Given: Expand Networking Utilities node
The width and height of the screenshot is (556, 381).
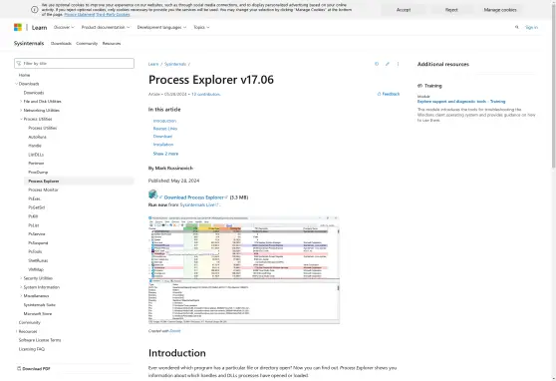Looking at the screenshot, I should (21, 111).
